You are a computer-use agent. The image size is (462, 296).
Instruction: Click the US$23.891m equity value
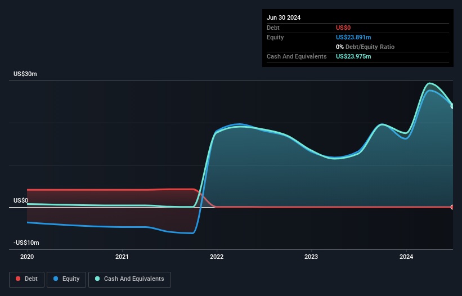353,37
